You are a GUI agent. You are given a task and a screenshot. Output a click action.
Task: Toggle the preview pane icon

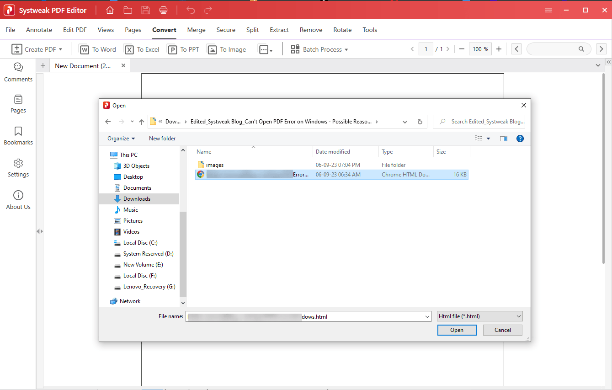(504, 138)
